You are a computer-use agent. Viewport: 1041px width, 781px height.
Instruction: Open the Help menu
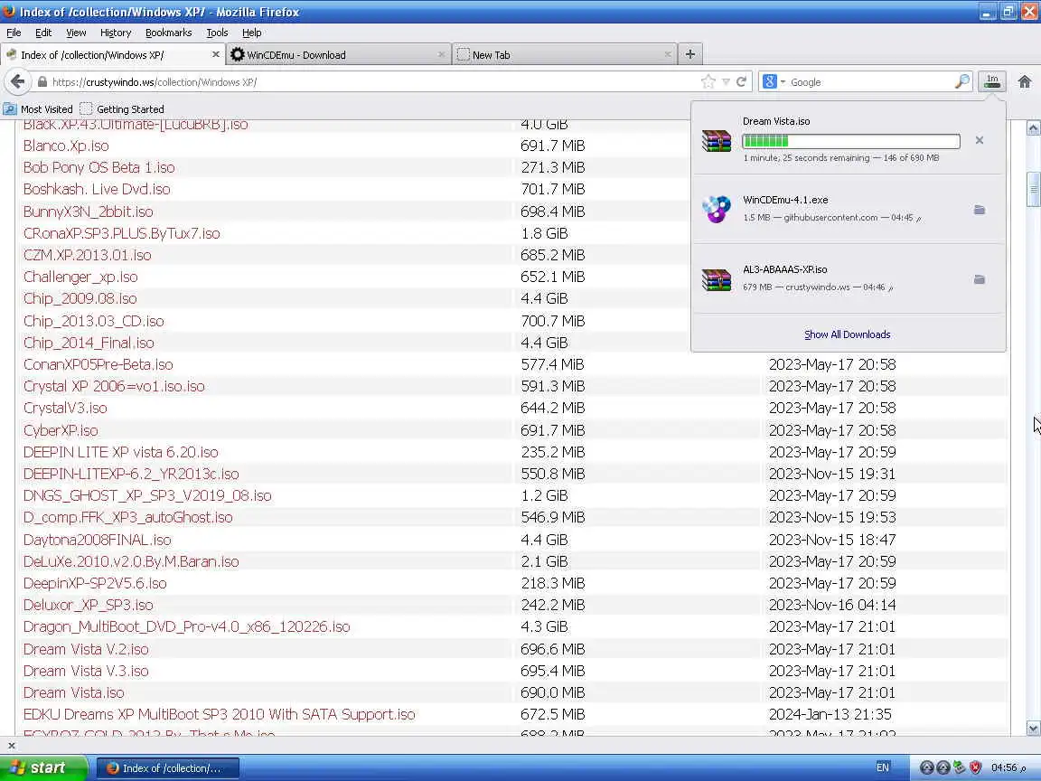(x=251, y=33)
